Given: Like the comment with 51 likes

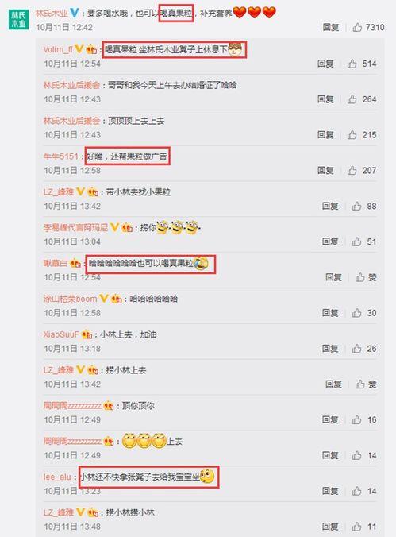Looking at the screenshot, I should point(356,241).
